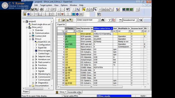Click the Print icon in toolbar

[41, 9]
